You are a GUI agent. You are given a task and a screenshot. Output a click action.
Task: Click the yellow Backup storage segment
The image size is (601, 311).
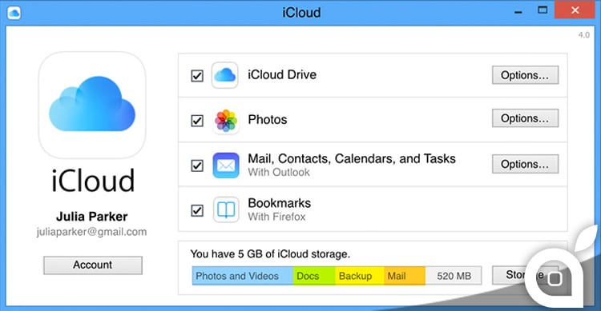coord(360,276)
